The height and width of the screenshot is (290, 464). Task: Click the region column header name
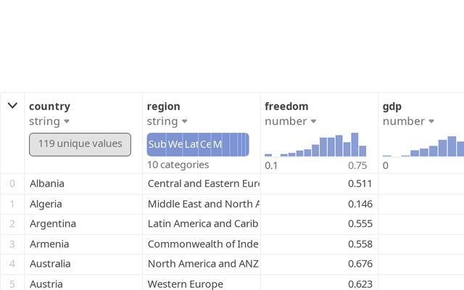(163, 107)
